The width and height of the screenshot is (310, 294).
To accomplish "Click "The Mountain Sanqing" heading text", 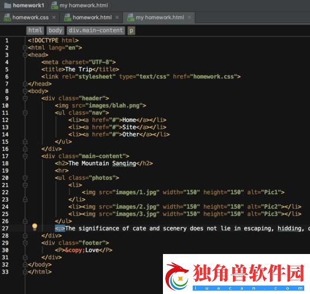I will [102, 163].
